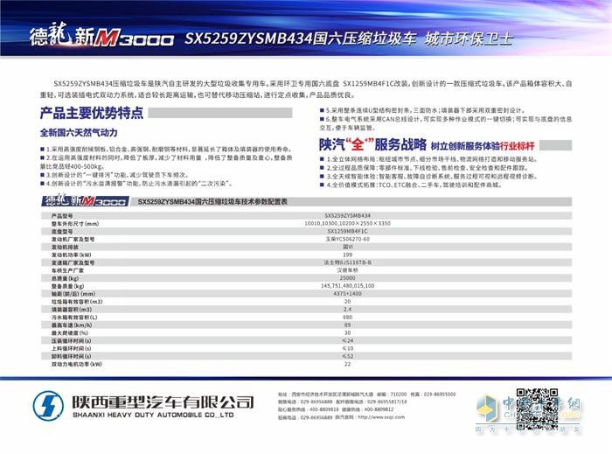
Task: Click the 总质量(kg) row label
Action: click(65, 278)
